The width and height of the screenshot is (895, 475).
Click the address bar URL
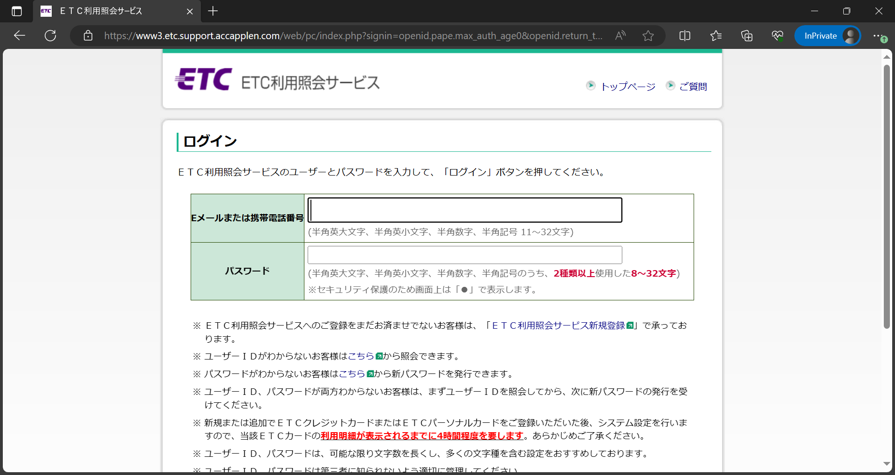click(353, 35)
